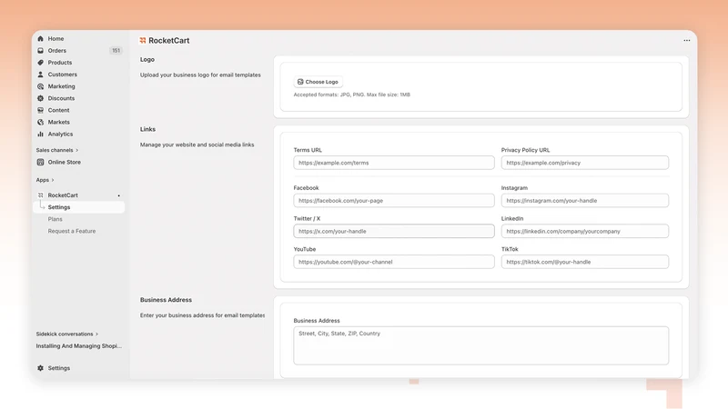
Task: Select Settings under RocketCart
Action: coord(79,207)
